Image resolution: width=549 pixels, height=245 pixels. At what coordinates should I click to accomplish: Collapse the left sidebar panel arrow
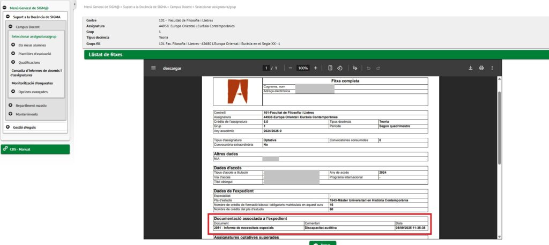73,5
